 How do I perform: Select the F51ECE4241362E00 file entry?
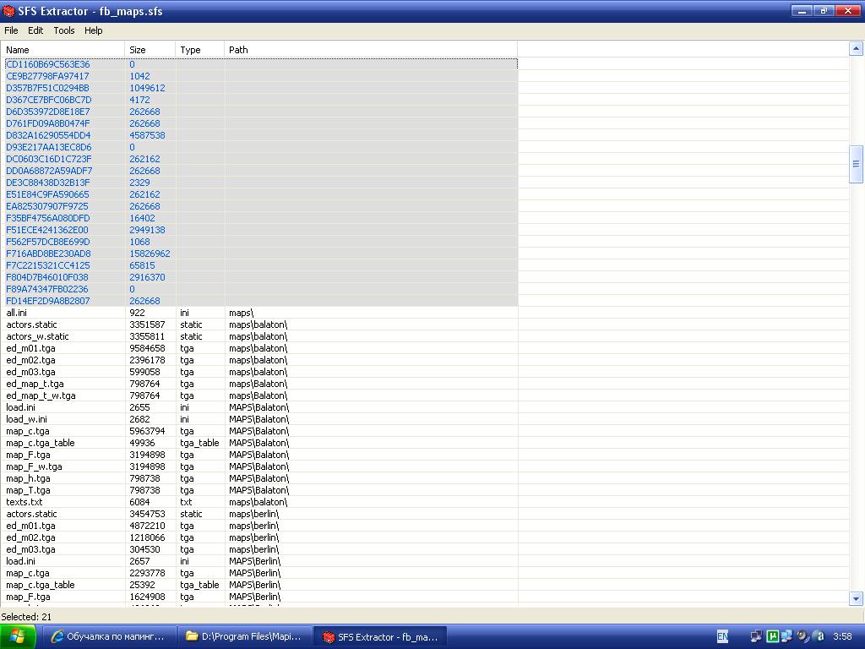click(x=47, y=230)
